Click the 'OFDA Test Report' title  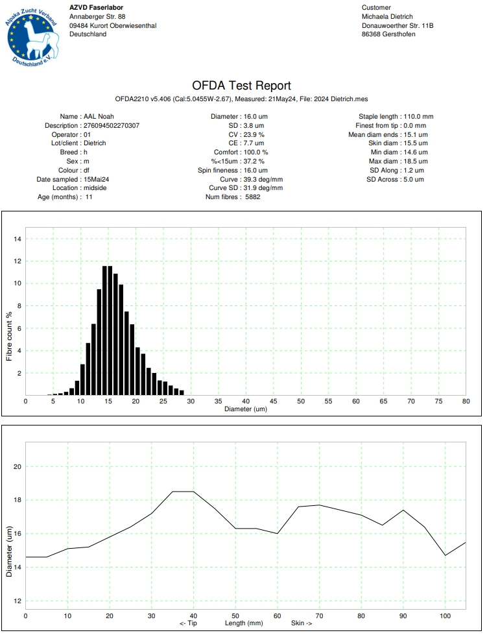pos(242,86)
